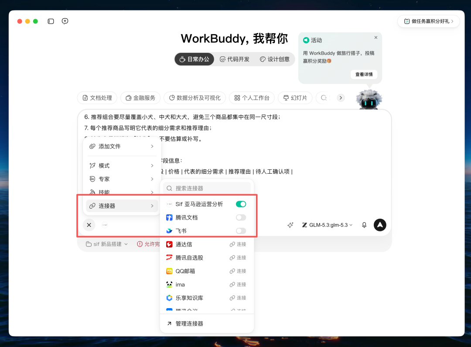Expand the 专家 chevron arrow
471x347 pixels.
tap(152, 179)
